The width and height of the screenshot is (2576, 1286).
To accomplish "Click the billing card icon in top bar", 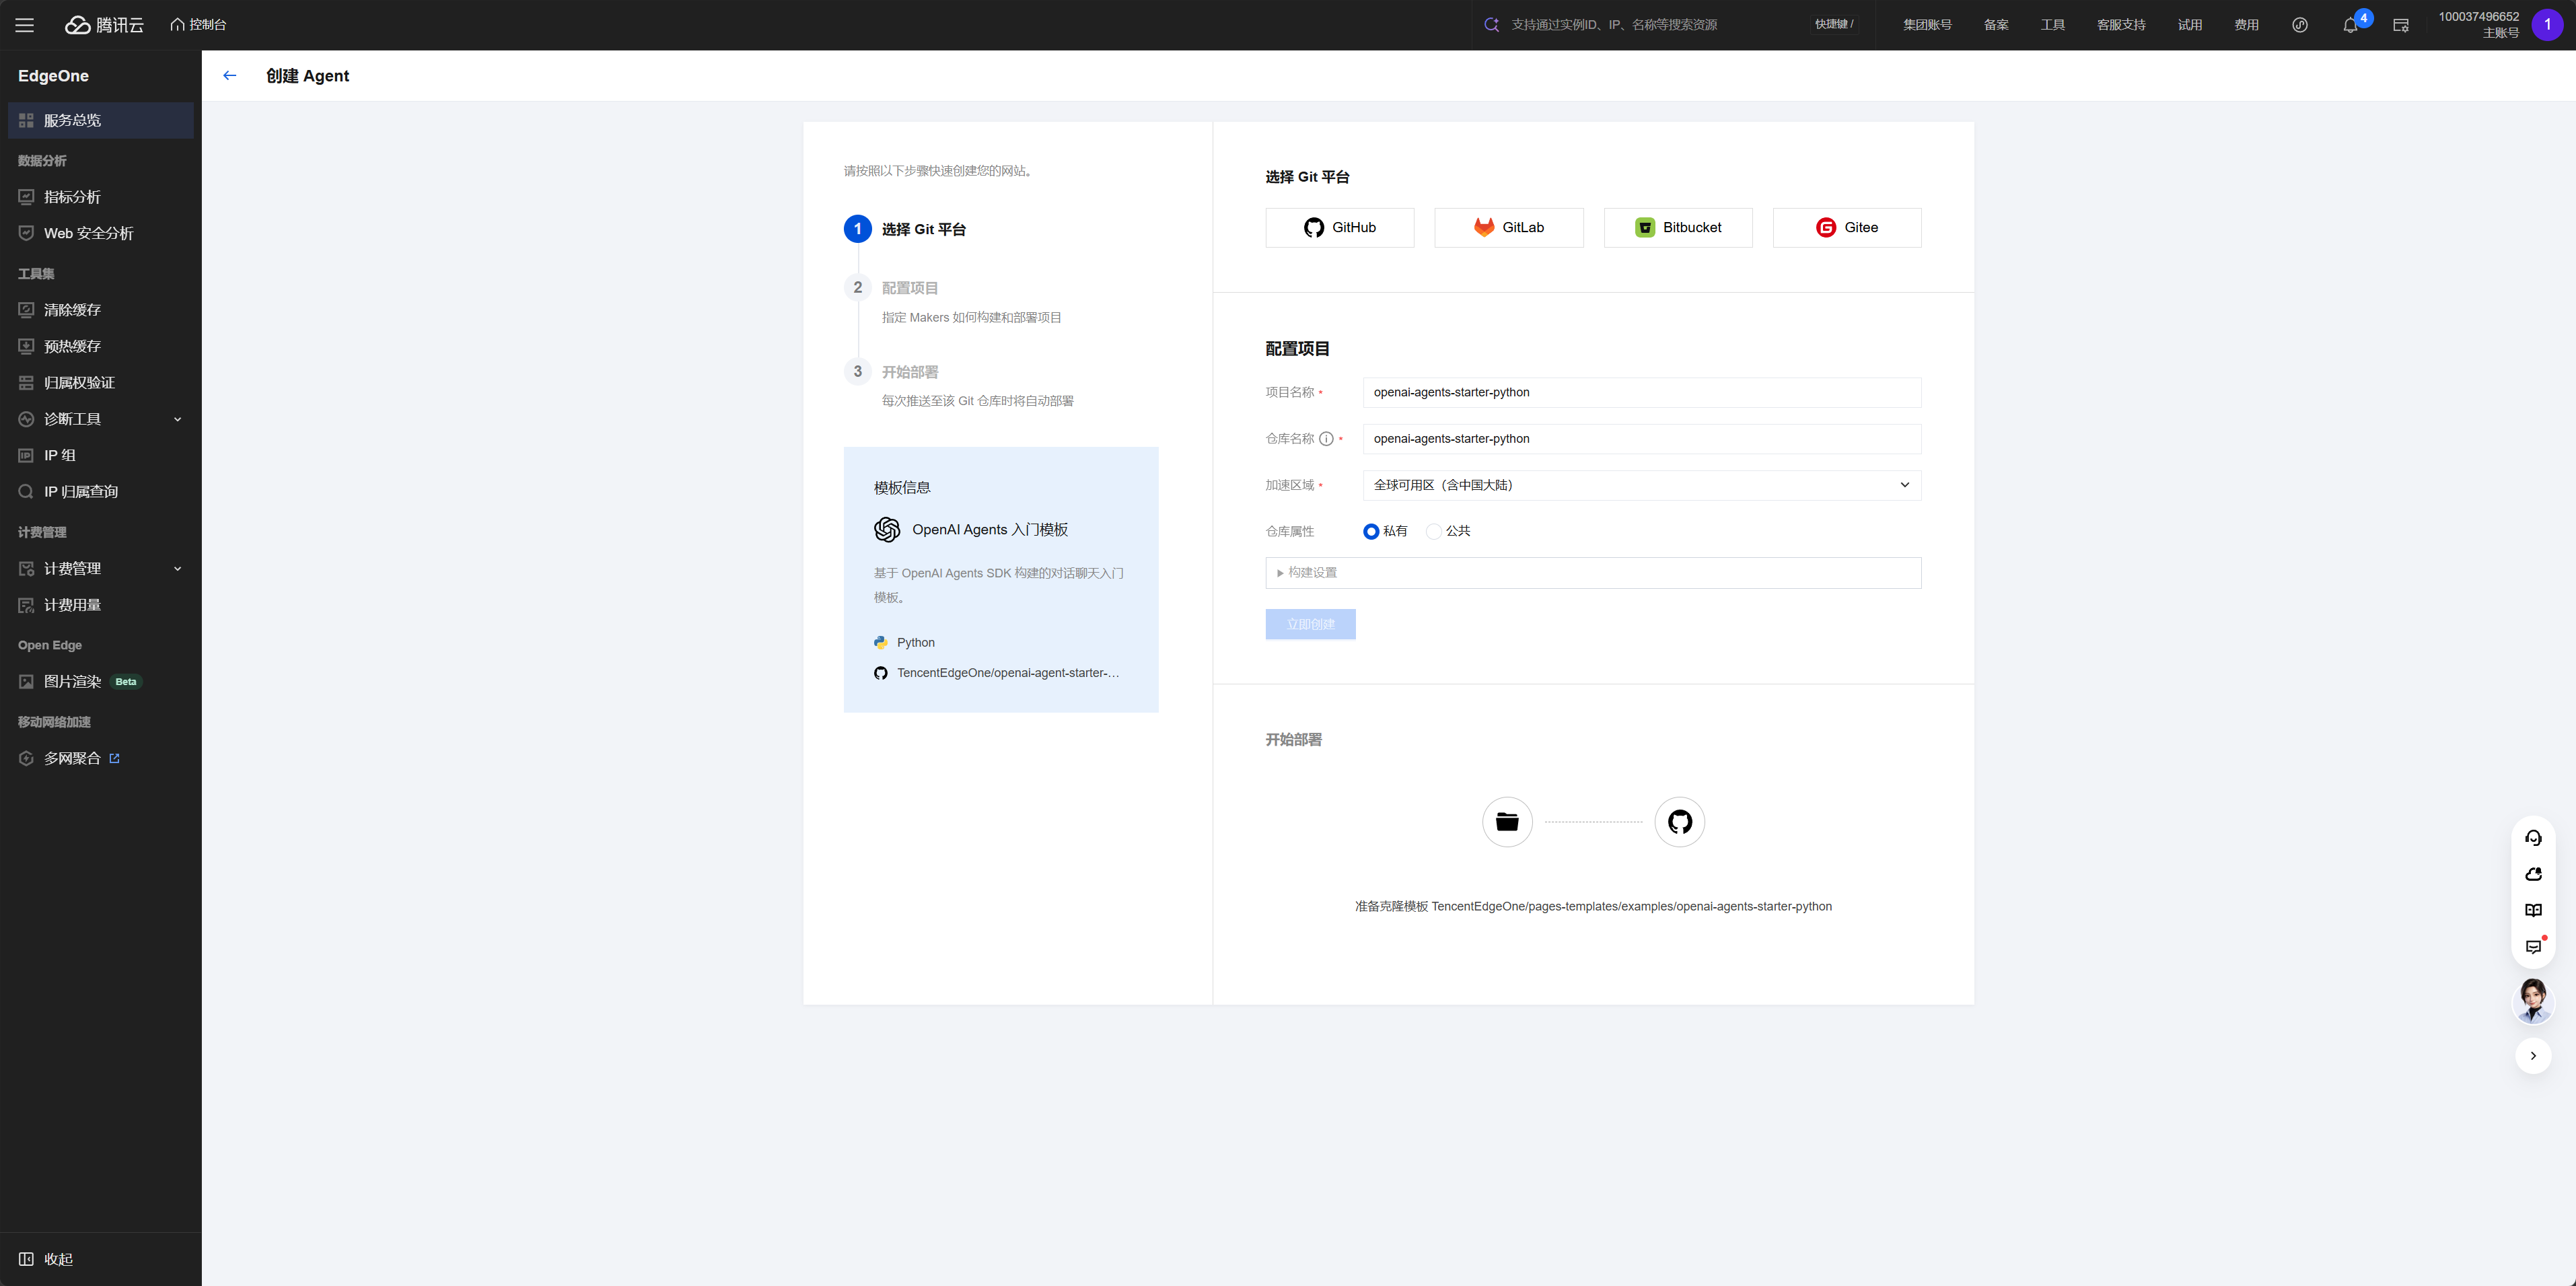I will click(2401, 25).
